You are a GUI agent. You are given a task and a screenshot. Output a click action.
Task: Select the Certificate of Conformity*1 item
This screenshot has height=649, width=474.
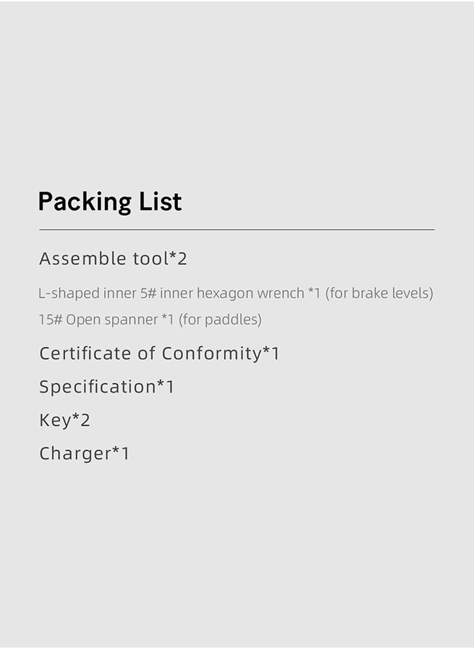pyautogui.click(x=159, y=353)
